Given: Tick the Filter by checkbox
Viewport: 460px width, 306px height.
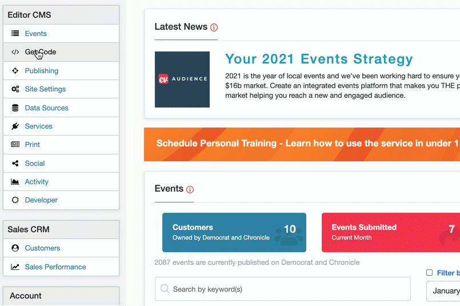Looking at the screenshot, I should coord(430,272).
